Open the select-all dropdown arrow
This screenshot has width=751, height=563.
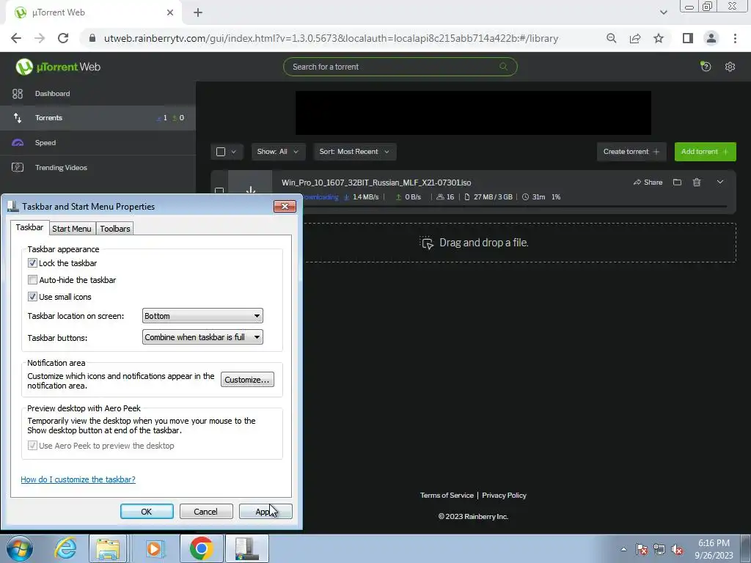click(x=234, y=152)
